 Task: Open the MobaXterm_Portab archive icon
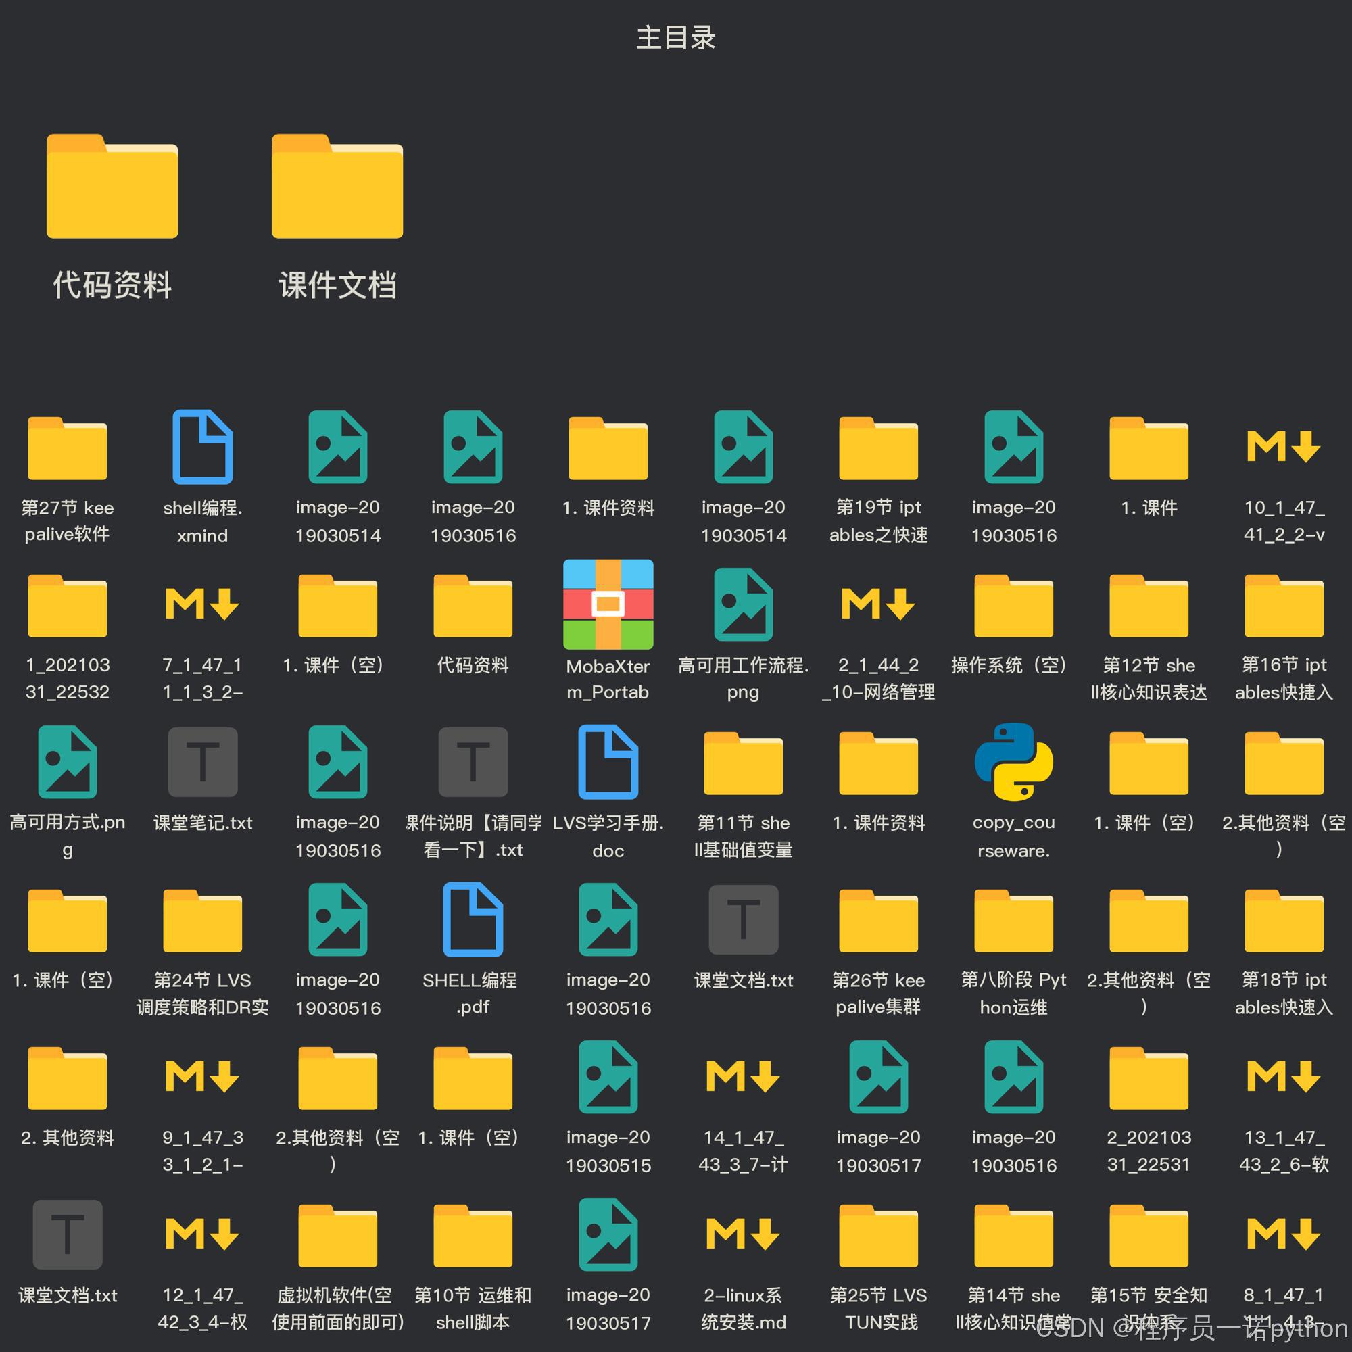608,604
